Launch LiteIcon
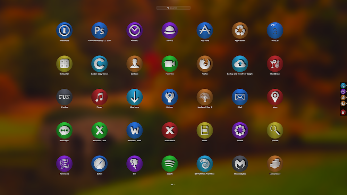The height and width of the screenshot is (195, 347). (x=170, y=97)
